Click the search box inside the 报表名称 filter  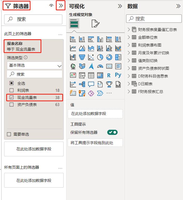[x=34, y=74]
